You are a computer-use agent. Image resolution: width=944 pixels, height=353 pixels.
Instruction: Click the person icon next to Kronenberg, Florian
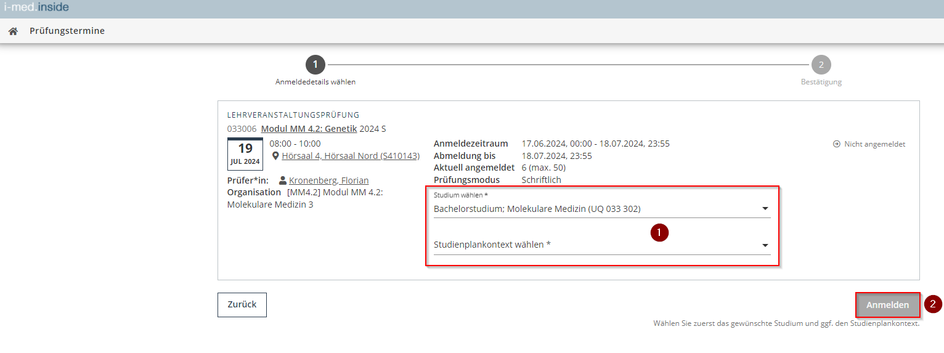(x=283, y=181)
